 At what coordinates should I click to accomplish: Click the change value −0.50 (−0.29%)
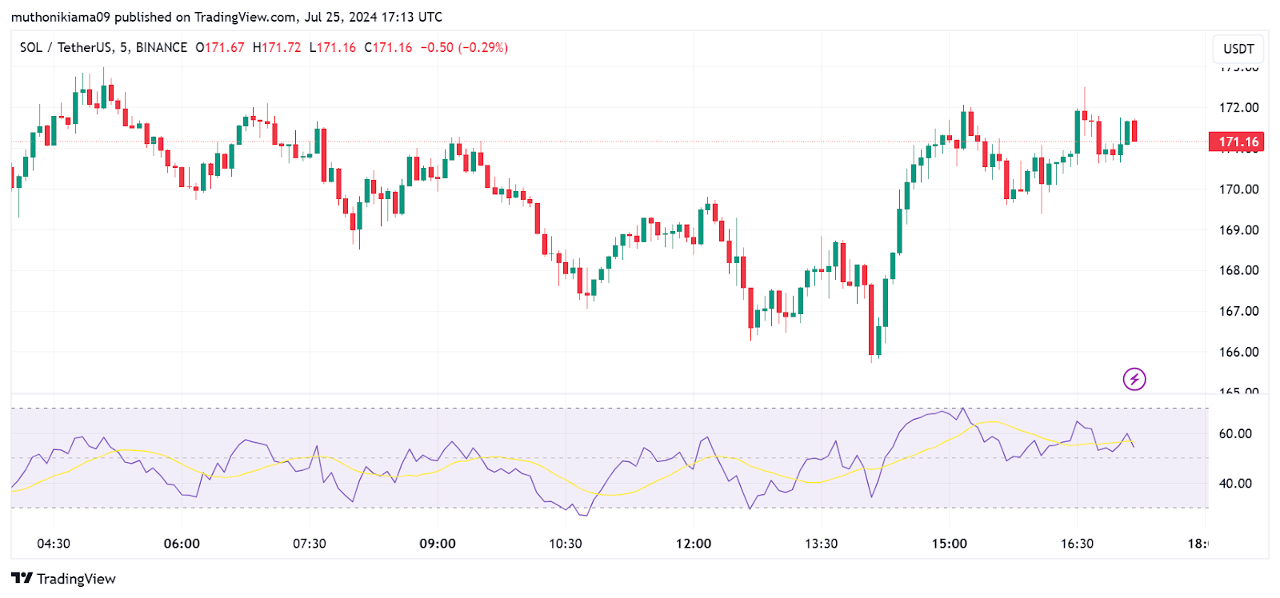464,47
